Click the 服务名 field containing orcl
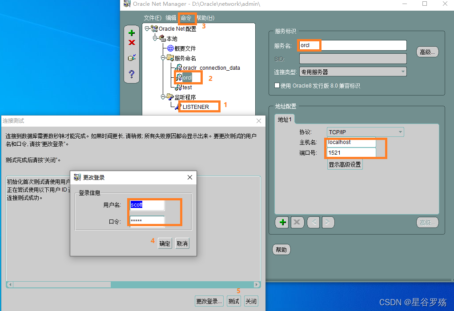Image resolution: width=454 pixels, height=311 pixels. tap(353, 45)
